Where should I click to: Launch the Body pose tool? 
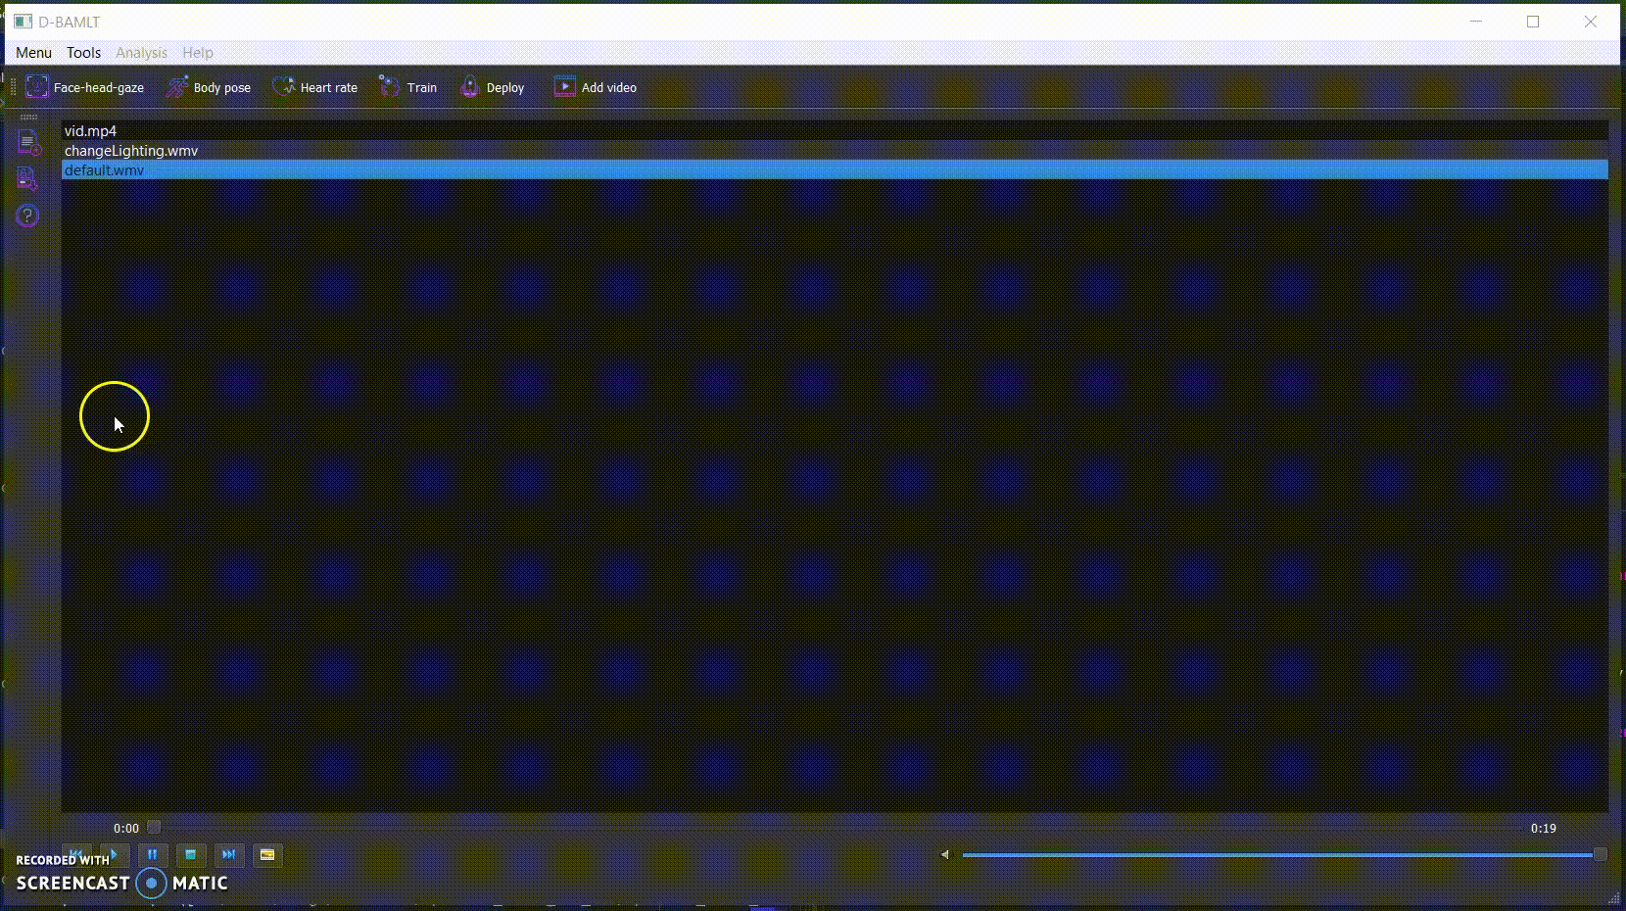coord(208,87)
